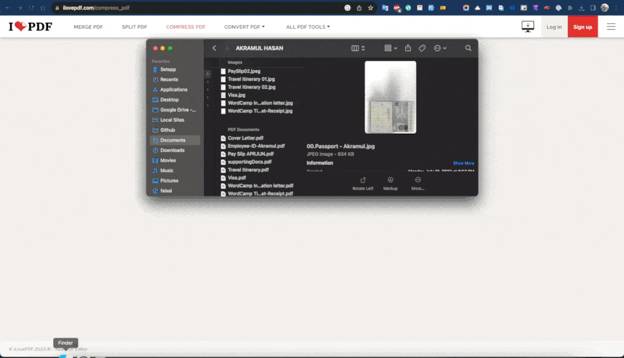The height and width of the screenshot is (358, 624).
Task: Click the Adblock Plus extension icon
Action: (x=397, y=8)
